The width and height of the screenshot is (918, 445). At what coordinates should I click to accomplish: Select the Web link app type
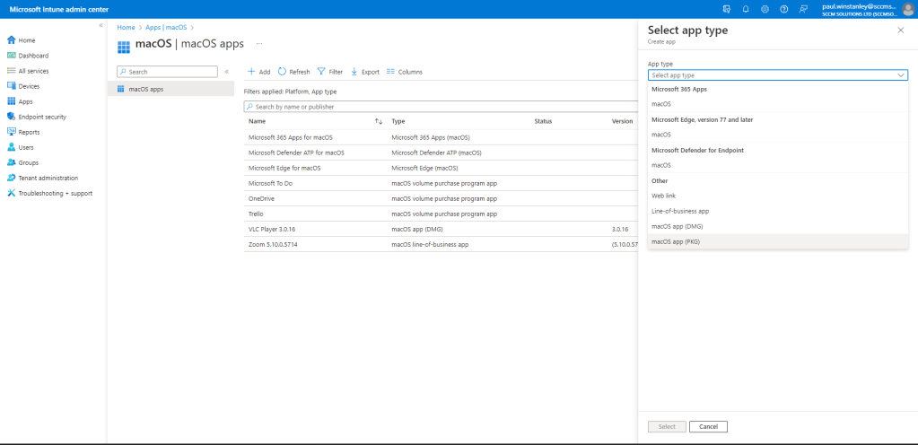pyautogui.click(x=664, y=196)
